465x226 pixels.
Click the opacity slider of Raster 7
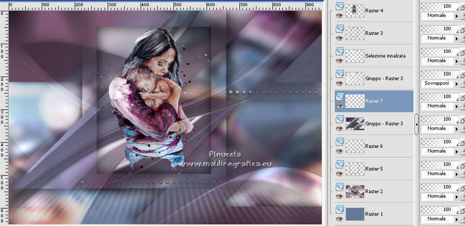tap(440, 97)
